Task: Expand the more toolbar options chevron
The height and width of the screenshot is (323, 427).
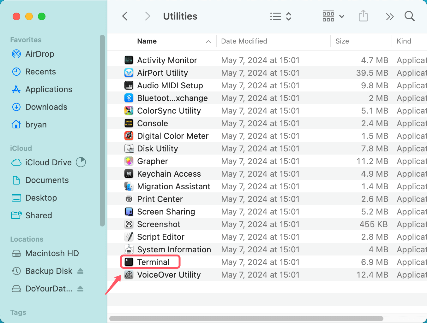Action: (390, 16)
